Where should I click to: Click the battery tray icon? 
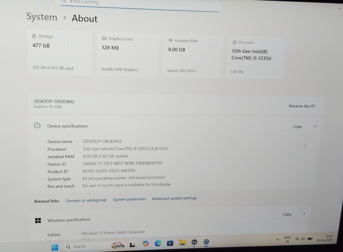pos(310,239)
